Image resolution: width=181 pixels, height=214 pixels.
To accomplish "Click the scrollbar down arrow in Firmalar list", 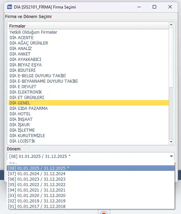I will pyautogui.click(x=171, y=142).
